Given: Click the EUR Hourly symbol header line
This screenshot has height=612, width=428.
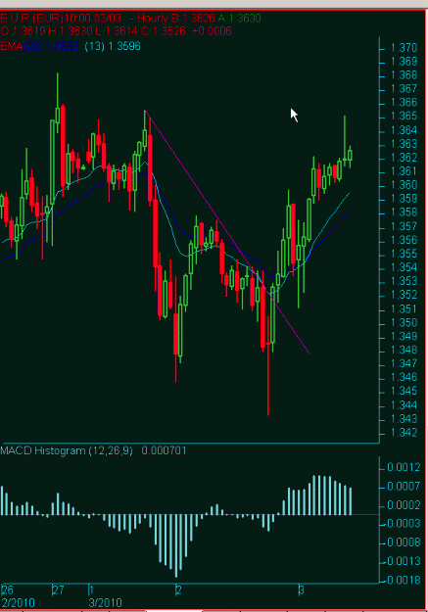Looking at the screenshot, I should pos(130,19).
